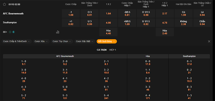
Task: Select the CẢ TRẬN tab
Action: point(102,50)
